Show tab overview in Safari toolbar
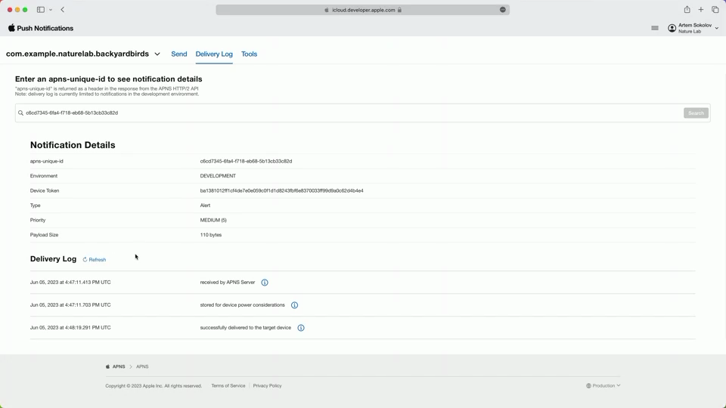Image resolution: width=726 pixels, height=408 pixels. 715,10
